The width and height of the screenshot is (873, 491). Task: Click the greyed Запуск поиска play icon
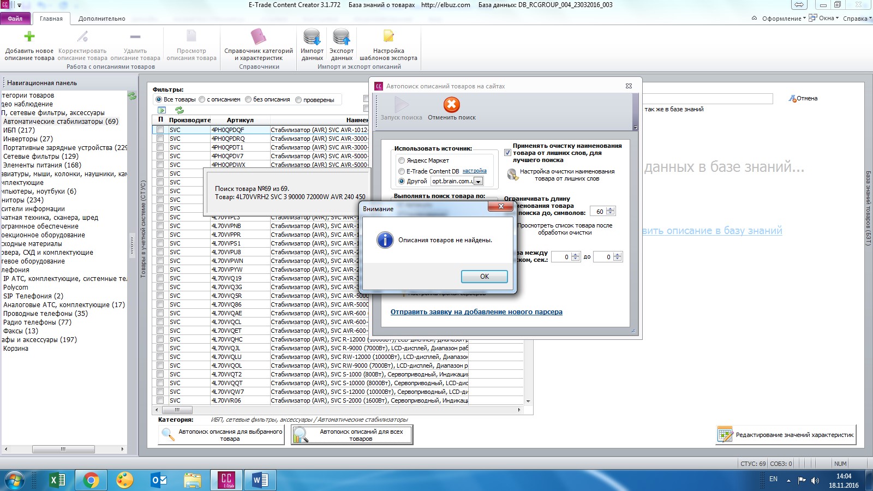pos(401,104)
